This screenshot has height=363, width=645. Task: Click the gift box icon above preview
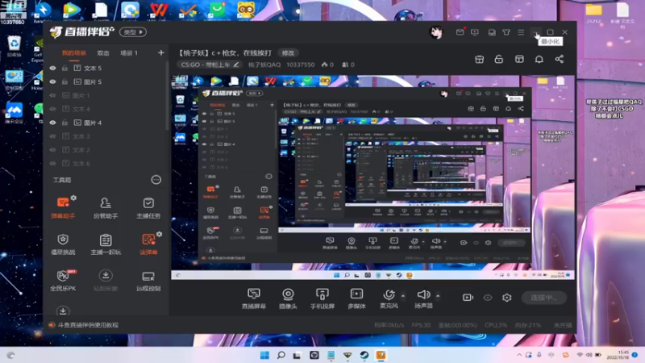click(479, 59)
